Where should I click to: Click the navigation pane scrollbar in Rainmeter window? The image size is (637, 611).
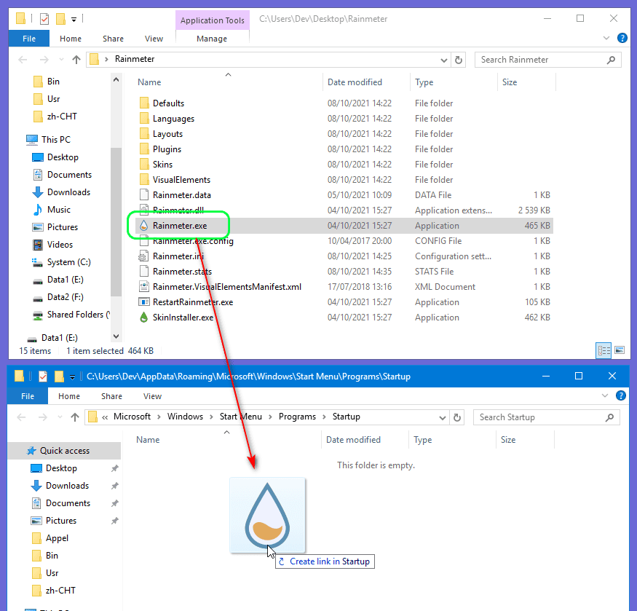[116, 218]
